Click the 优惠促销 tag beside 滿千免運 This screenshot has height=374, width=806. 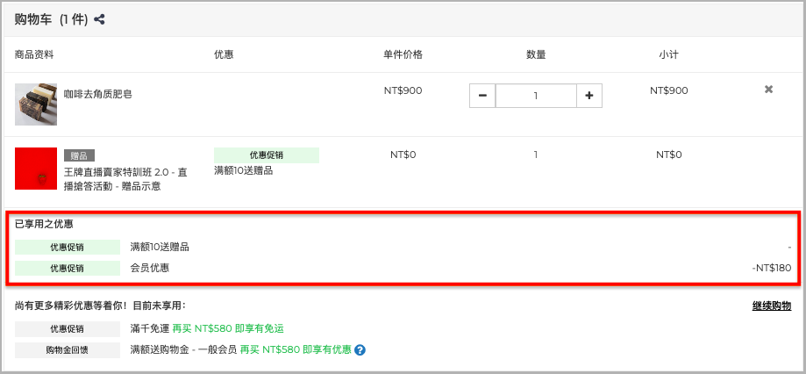point(68,328)
